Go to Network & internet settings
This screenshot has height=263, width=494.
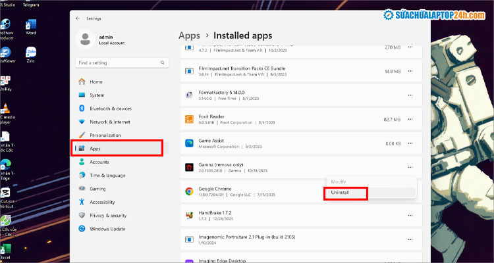111,122
